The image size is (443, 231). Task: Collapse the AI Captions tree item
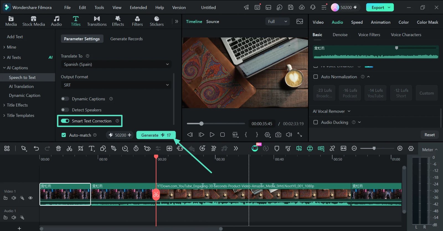16,68
